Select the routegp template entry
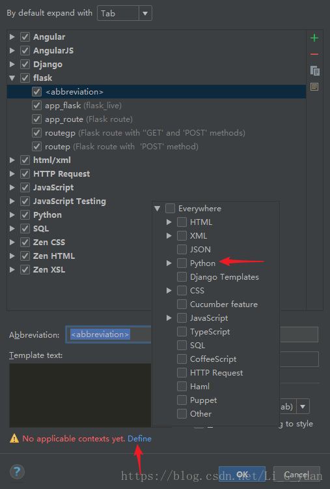330x489 pixels. point(144,133)
